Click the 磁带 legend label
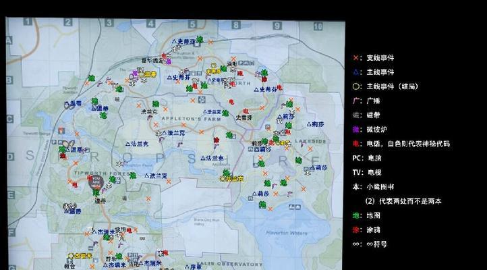Screen dimensions: 487x270 [373, 115]
